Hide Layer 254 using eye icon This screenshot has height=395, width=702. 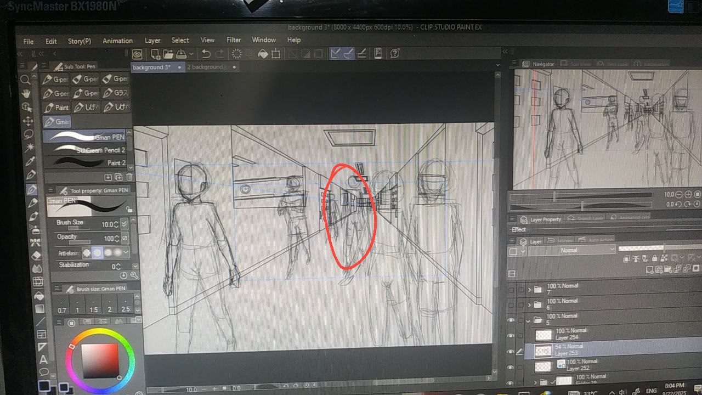(511, 335)
